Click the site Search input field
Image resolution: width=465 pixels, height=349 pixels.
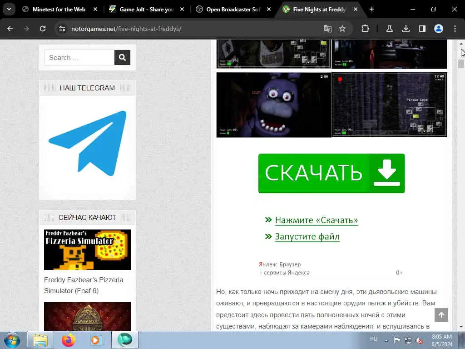pos(79,58)
